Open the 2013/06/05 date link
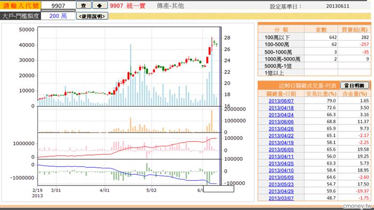The width and height of the screenshot is (374, 210). pyautogui.click(x=281, y=150)
